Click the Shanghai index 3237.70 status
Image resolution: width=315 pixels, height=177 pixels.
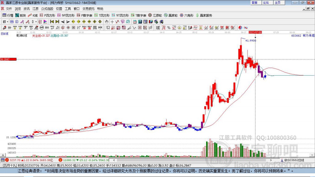[x=29, y=160]
